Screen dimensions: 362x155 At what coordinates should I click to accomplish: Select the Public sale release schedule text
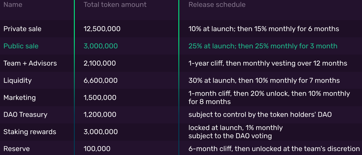[x=263, y=46]
